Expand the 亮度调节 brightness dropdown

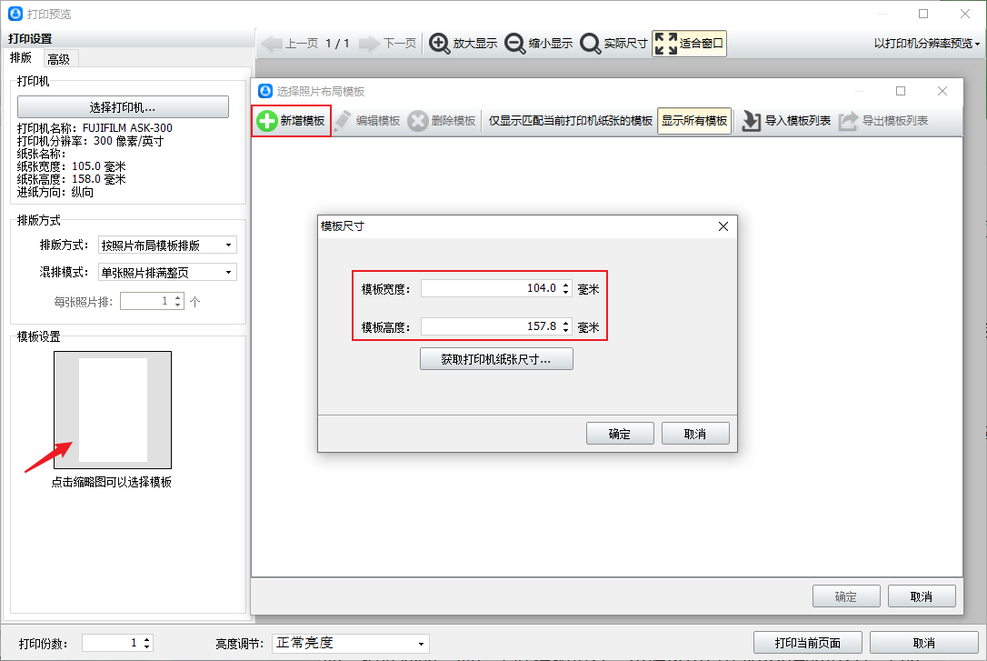(351, 644)
